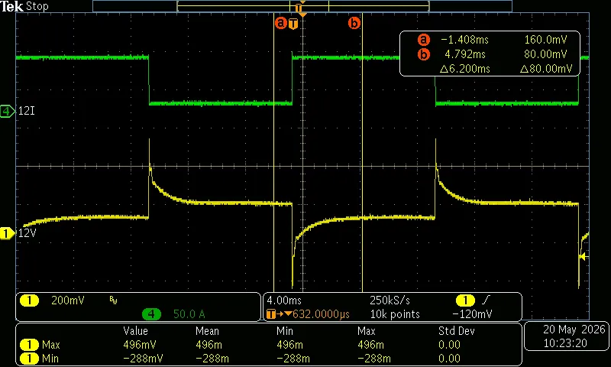Click the delta time Δ6.200ms readout

pyautogui.click(x=465, y=69)
